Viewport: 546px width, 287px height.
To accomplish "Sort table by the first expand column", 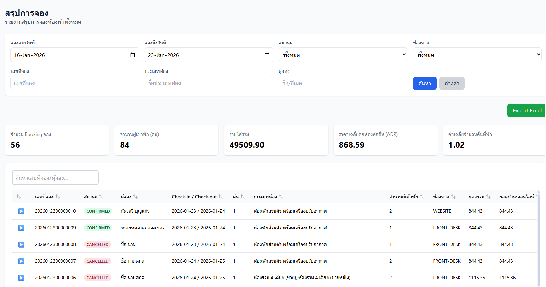I will pyautogui.click(x=19, y=197).
